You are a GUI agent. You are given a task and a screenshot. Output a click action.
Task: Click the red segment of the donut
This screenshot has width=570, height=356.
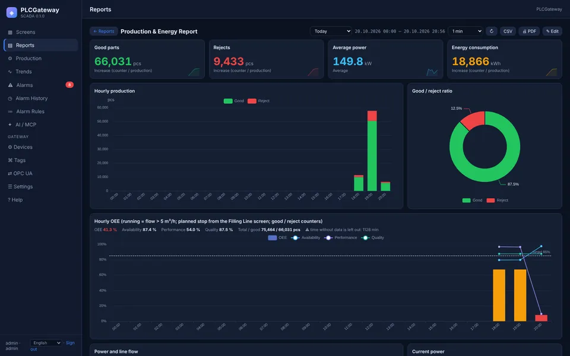473,120
